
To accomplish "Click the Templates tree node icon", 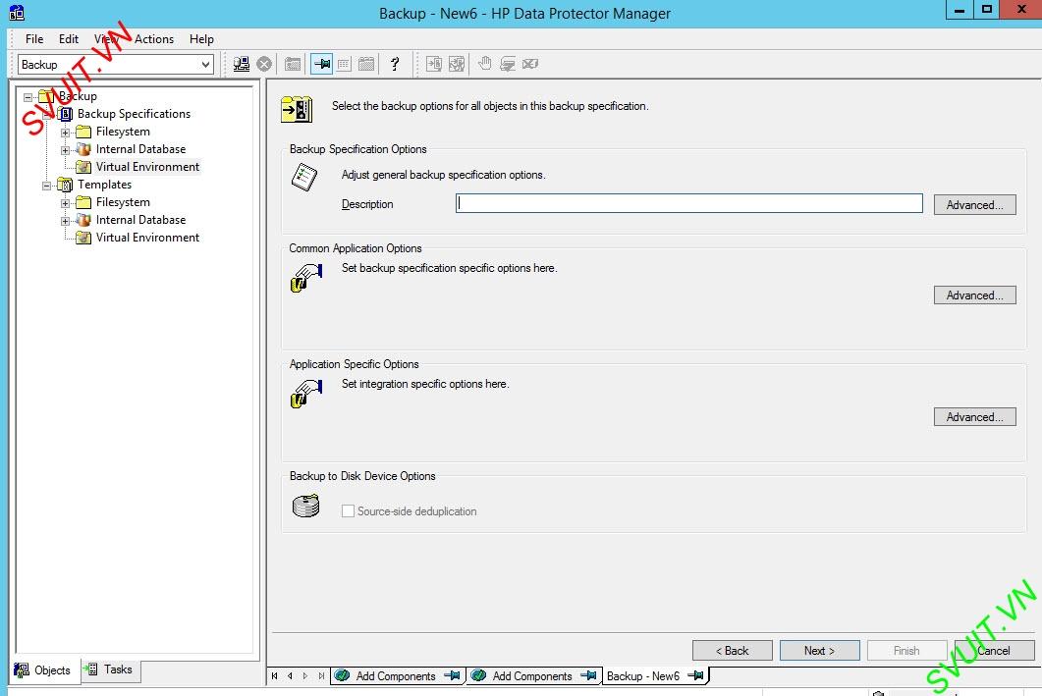I will (65, 185).
